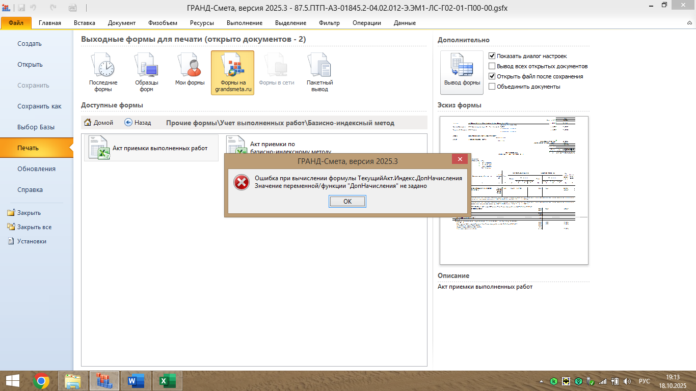Switch to the Главная ribbon tab
The height and width of the screenshot is (391, 696).
tap(50, 23)
